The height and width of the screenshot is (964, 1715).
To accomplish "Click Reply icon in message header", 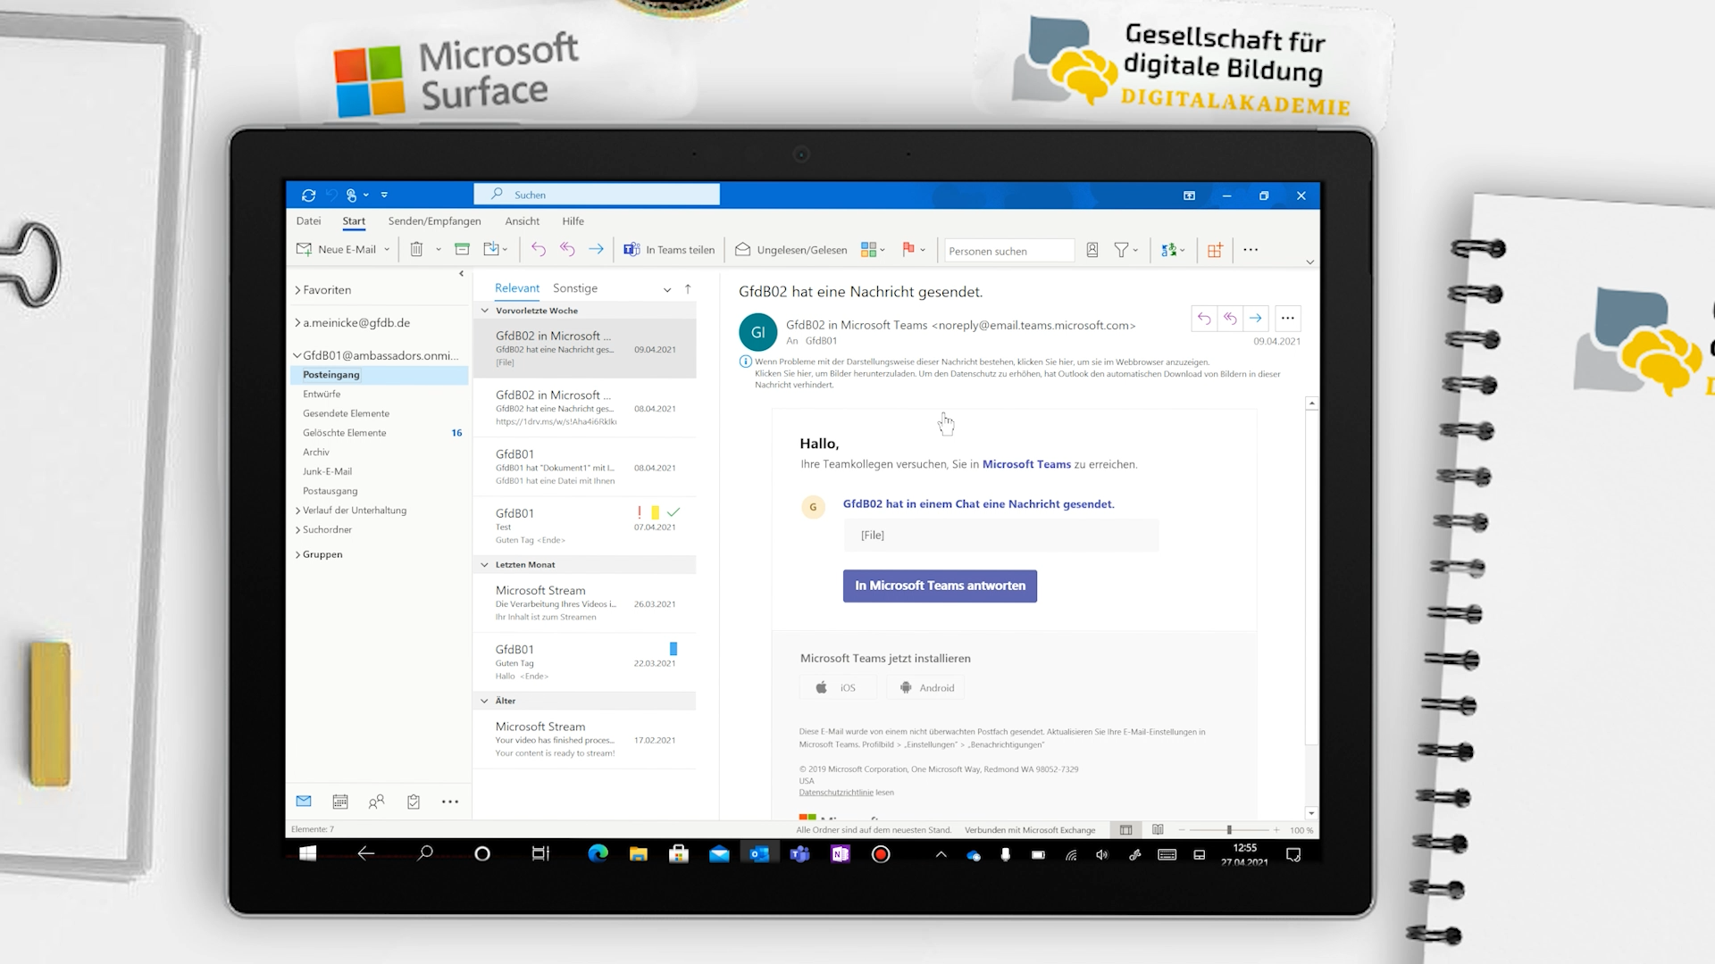I will 1204,319.
